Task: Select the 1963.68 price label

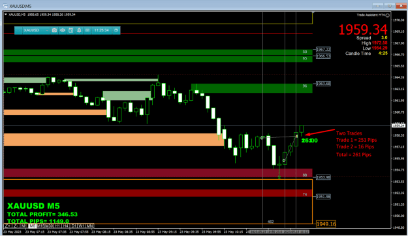Action: (x=323, y=84)
